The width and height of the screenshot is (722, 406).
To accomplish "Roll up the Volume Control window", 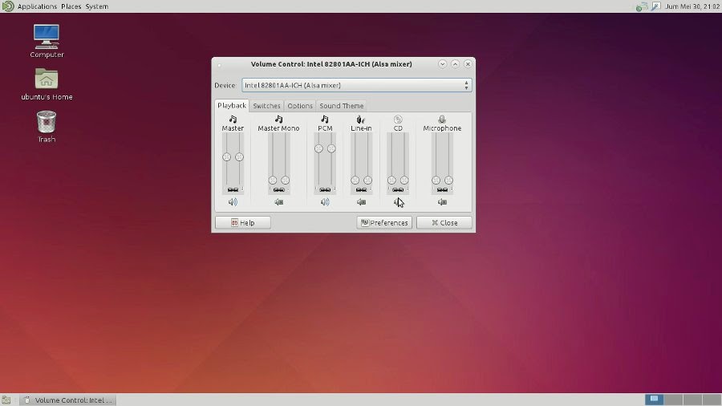I will (x=442, y=64).
